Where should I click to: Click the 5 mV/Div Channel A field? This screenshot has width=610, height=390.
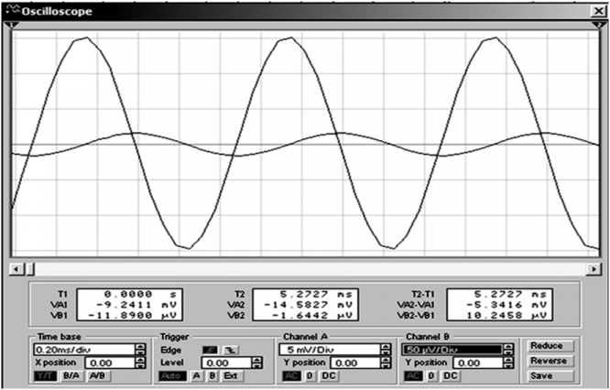pyautogui.click(x=330, y=350)
